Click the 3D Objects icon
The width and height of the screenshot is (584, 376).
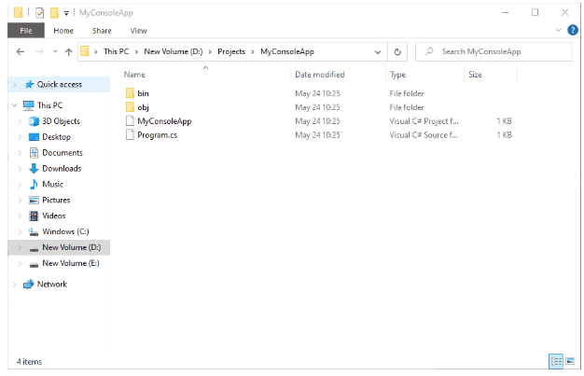pyautogui.click(x=34, y=121)
